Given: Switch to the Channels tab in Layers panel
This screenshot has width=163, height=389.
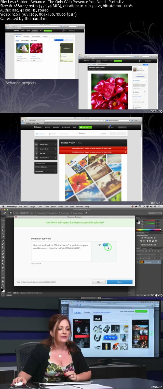Looking at the screenshot, I should click(144, 248).
